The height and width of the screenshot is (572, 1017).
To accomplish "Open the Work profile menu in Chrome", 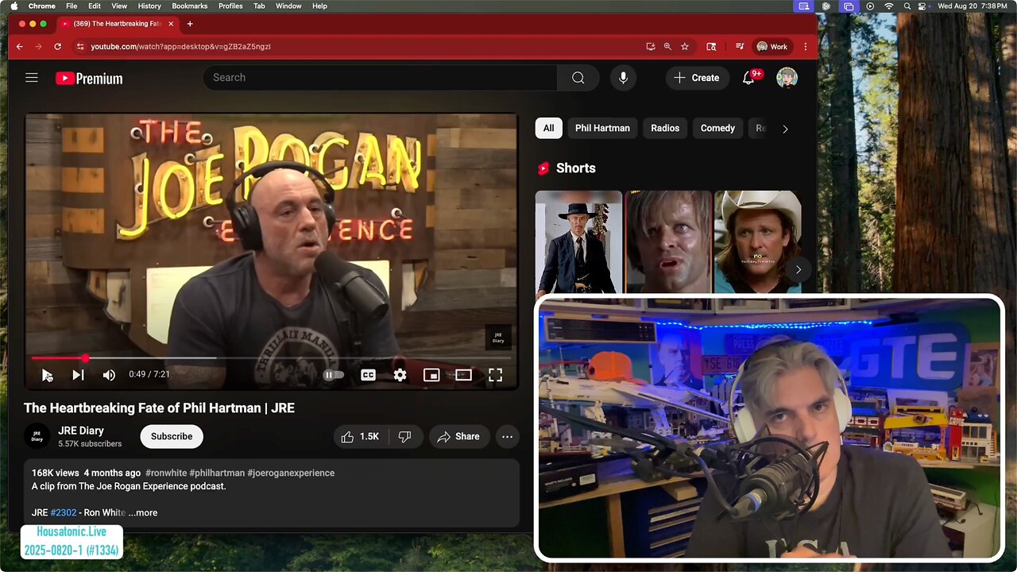I will [772, 47].
